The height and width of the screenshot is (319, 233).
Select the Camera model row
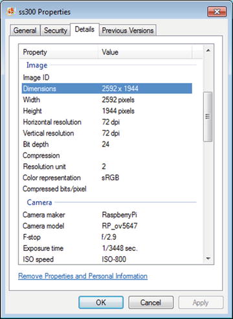coord(107,226)
